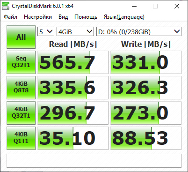The width and height of the screenshot is (188, 172).
Task: Click the CrystalDiskMark app icon in title bar
Action: tap(6, 6)
